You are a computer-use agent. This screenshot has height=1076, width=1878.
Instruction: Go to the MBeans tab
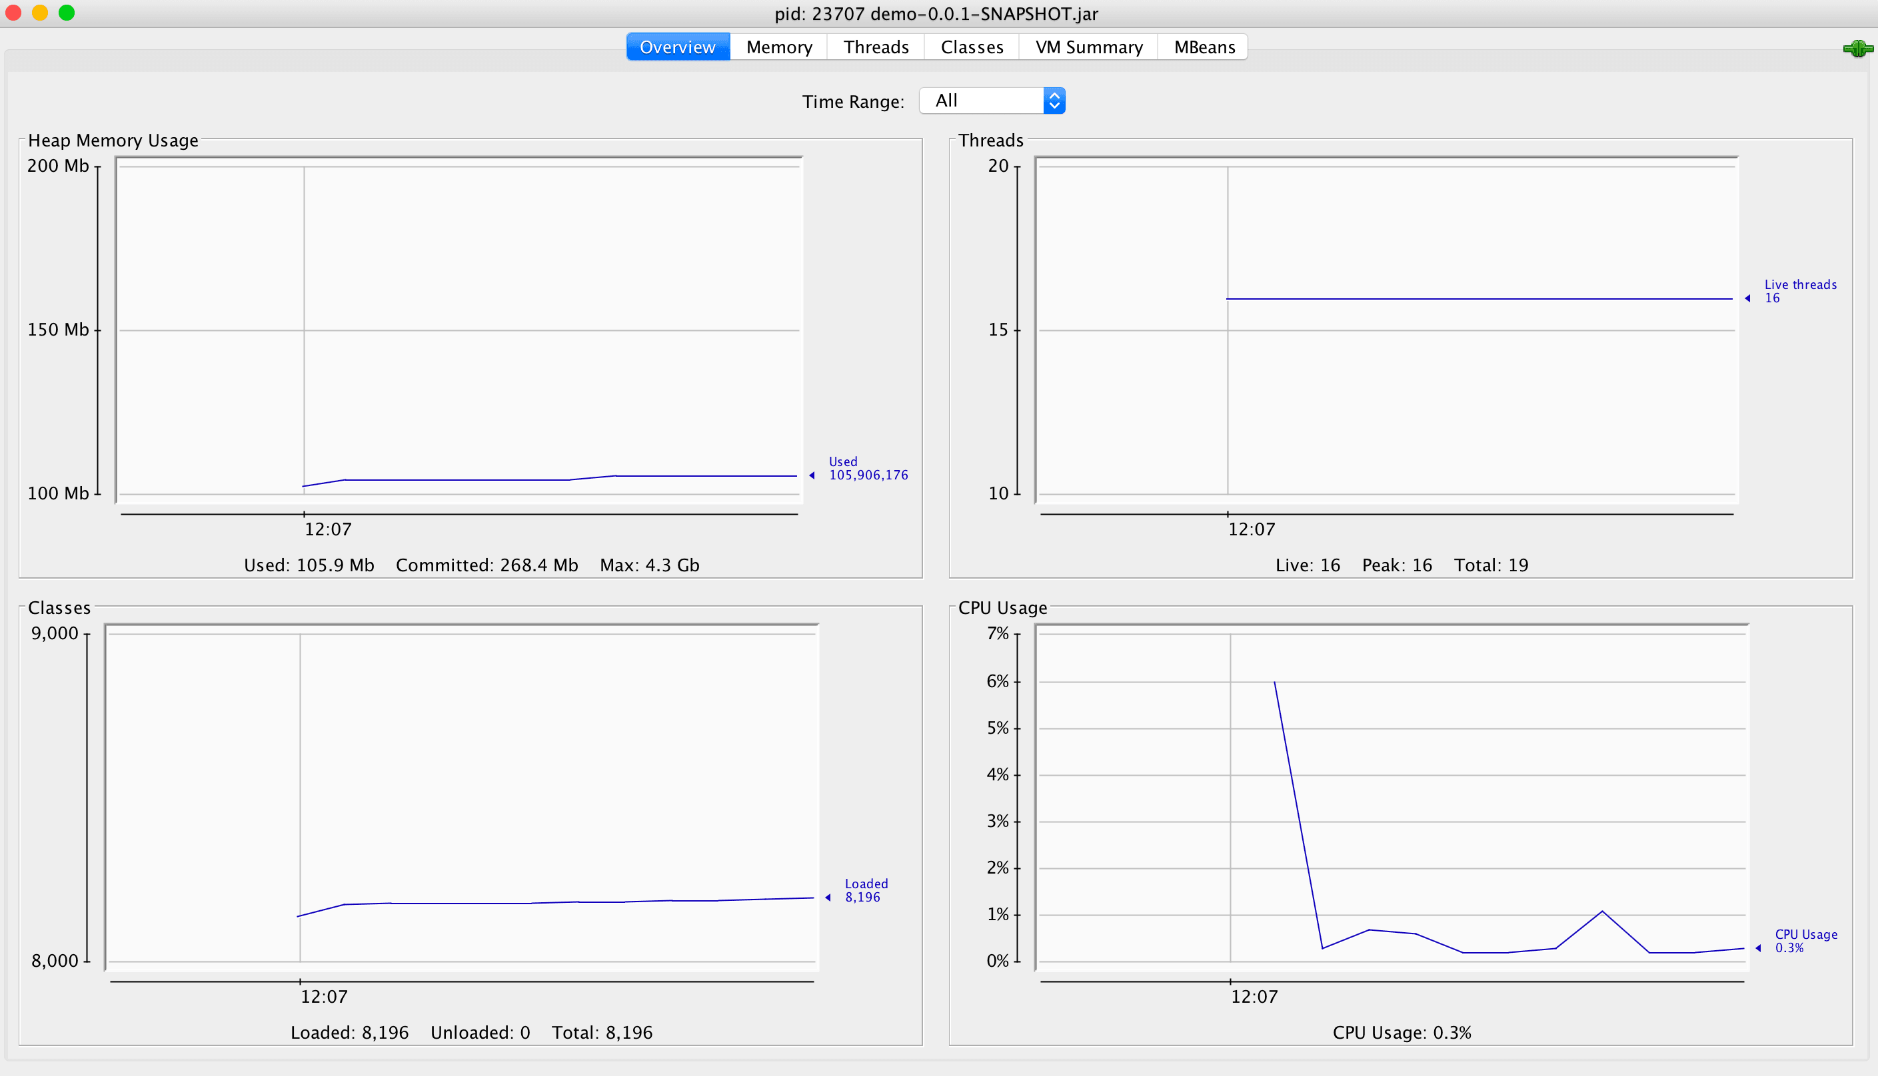[x=1204, y=47]
